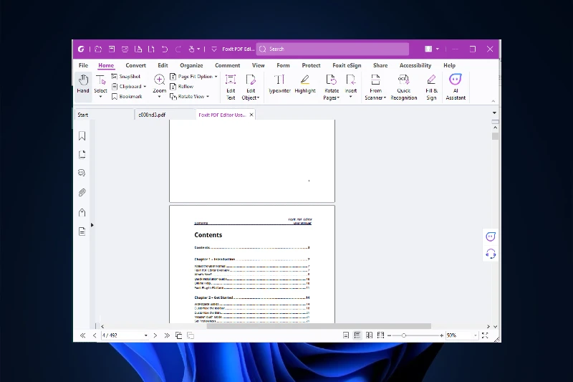Toggle full screen mode icon
Viewport: 573px width, 382px height.
485,335
